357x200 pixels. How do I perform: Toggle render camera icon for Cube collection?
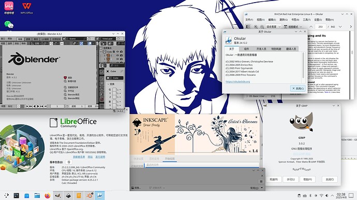pos(122,52)
